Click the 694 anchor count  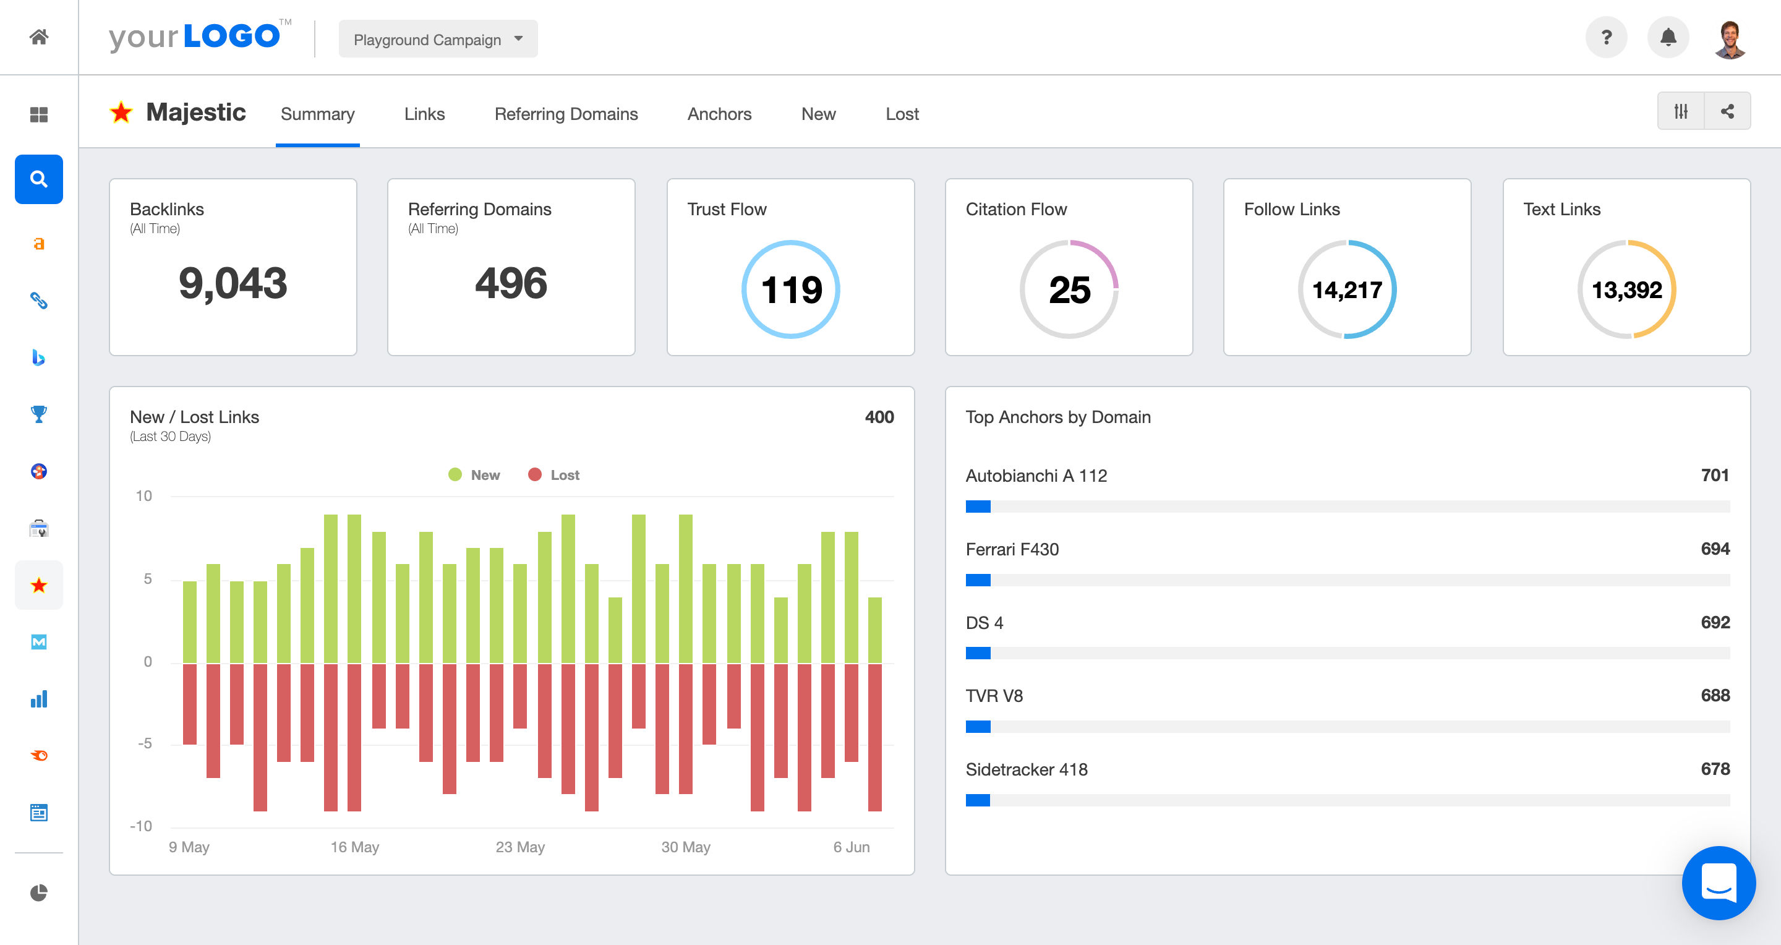tap(1715, 549)
